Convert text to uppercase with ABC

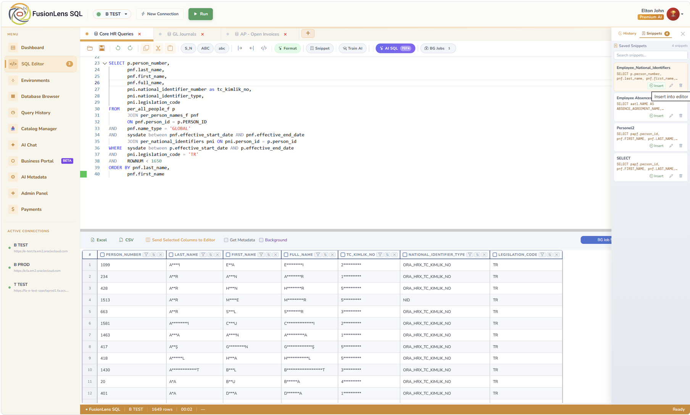click(x=205, y=48)
